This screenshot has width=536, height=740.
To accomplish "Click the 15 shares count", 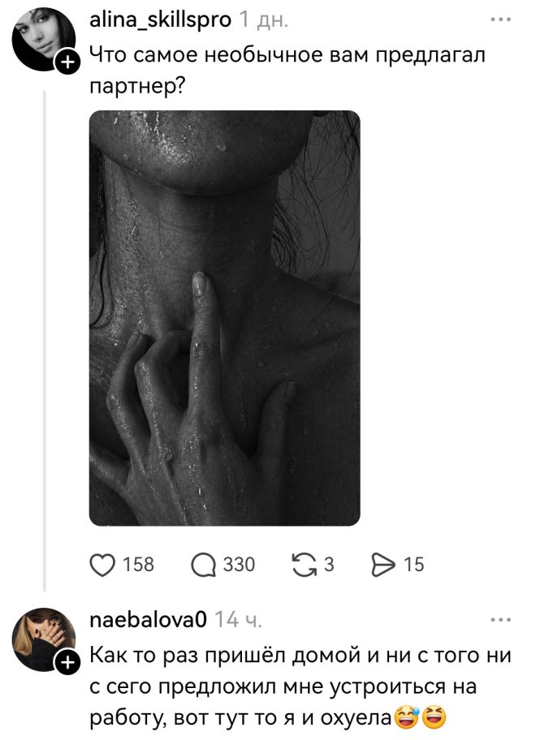I will click(414, 565).
